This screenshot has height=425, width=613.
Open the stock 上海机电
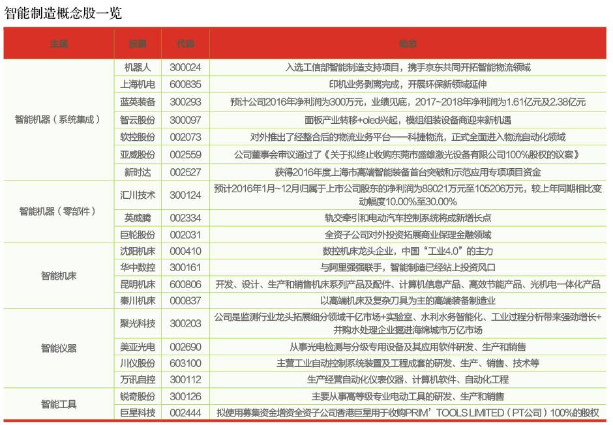click(138, 84)
